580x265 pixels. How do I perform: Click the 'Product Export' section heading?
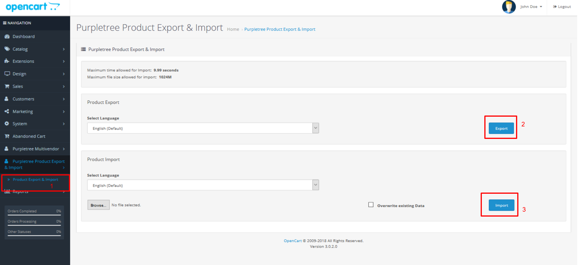(103, 102)
